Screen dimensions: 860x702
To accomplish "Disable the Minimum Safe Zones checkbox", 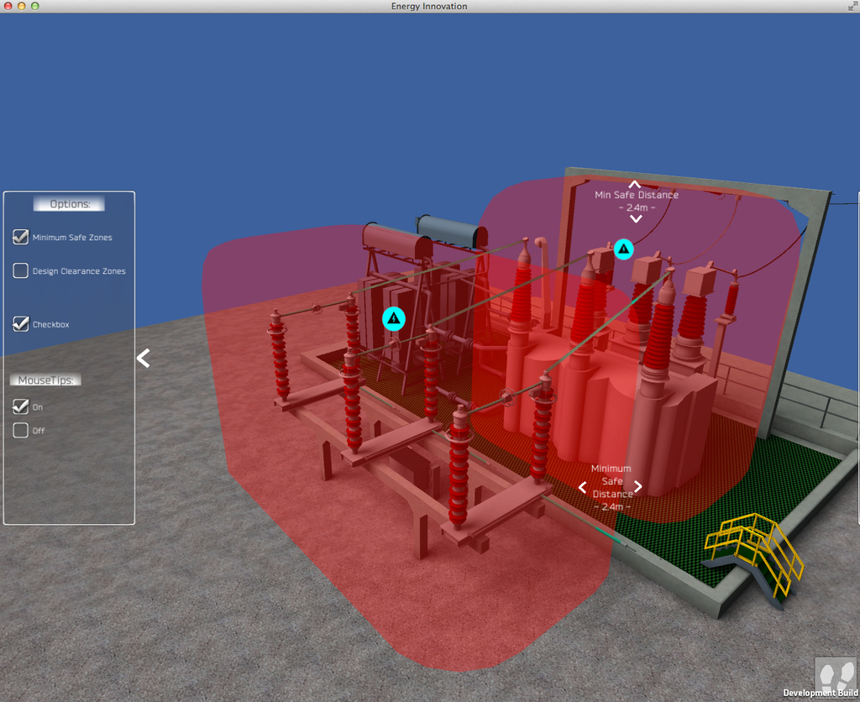I will pyautogui.click(x=21, y=238).
